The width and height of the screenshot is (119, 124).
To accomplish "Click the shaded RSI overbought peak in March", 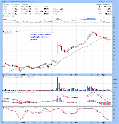I will click(x=90, y=19).
